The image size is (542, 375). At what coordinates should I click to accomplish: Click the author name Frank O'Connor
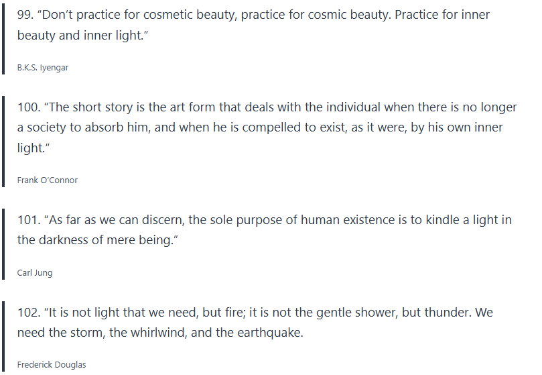[x=48, y=180]
